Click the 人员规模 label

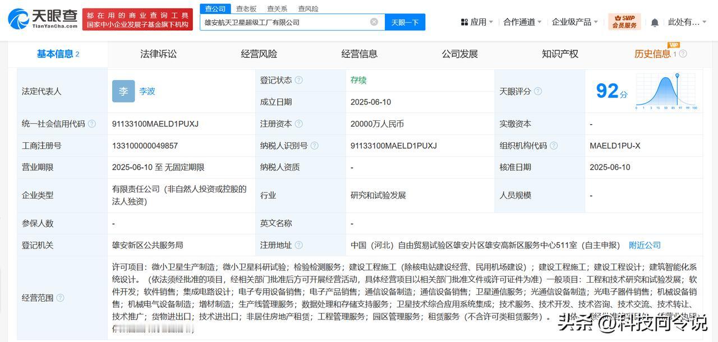tap(515, 195)
